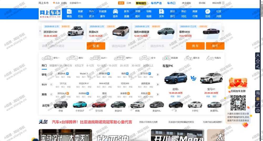Image resolution: width=263 pixels, height=141 pixels.
Task: Open the 请选择品牌 brand dropdown
Action: coord(128,46)
